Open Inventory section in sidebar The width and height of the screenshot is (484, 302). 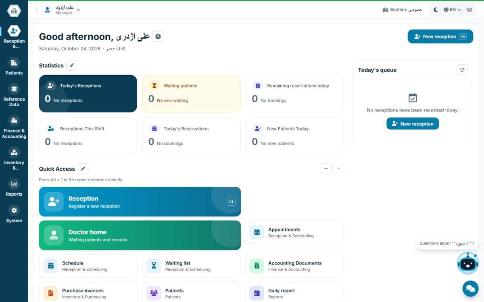click(14, 159)
